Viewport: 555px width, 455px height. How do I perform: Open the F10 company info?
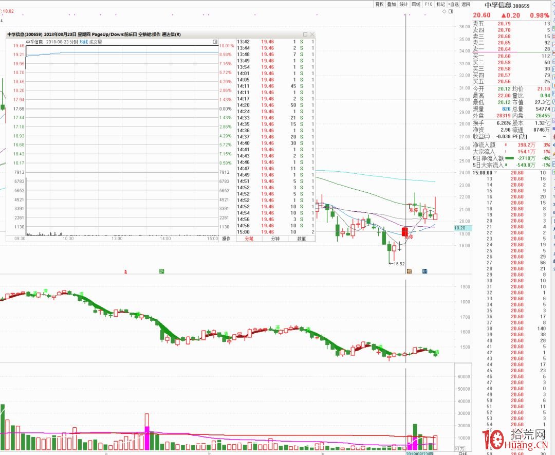(x=428, y=4)
